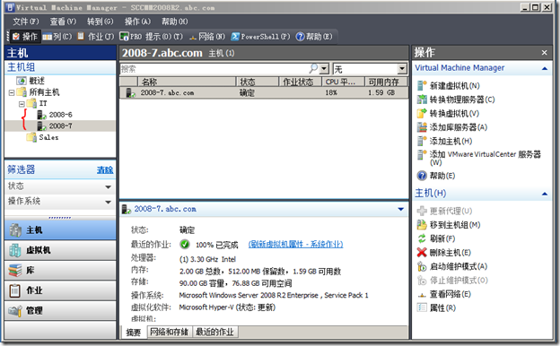Switch to the 摘要 tab
Viewport: 560px width, 346px height.
[x=134, y=332]
